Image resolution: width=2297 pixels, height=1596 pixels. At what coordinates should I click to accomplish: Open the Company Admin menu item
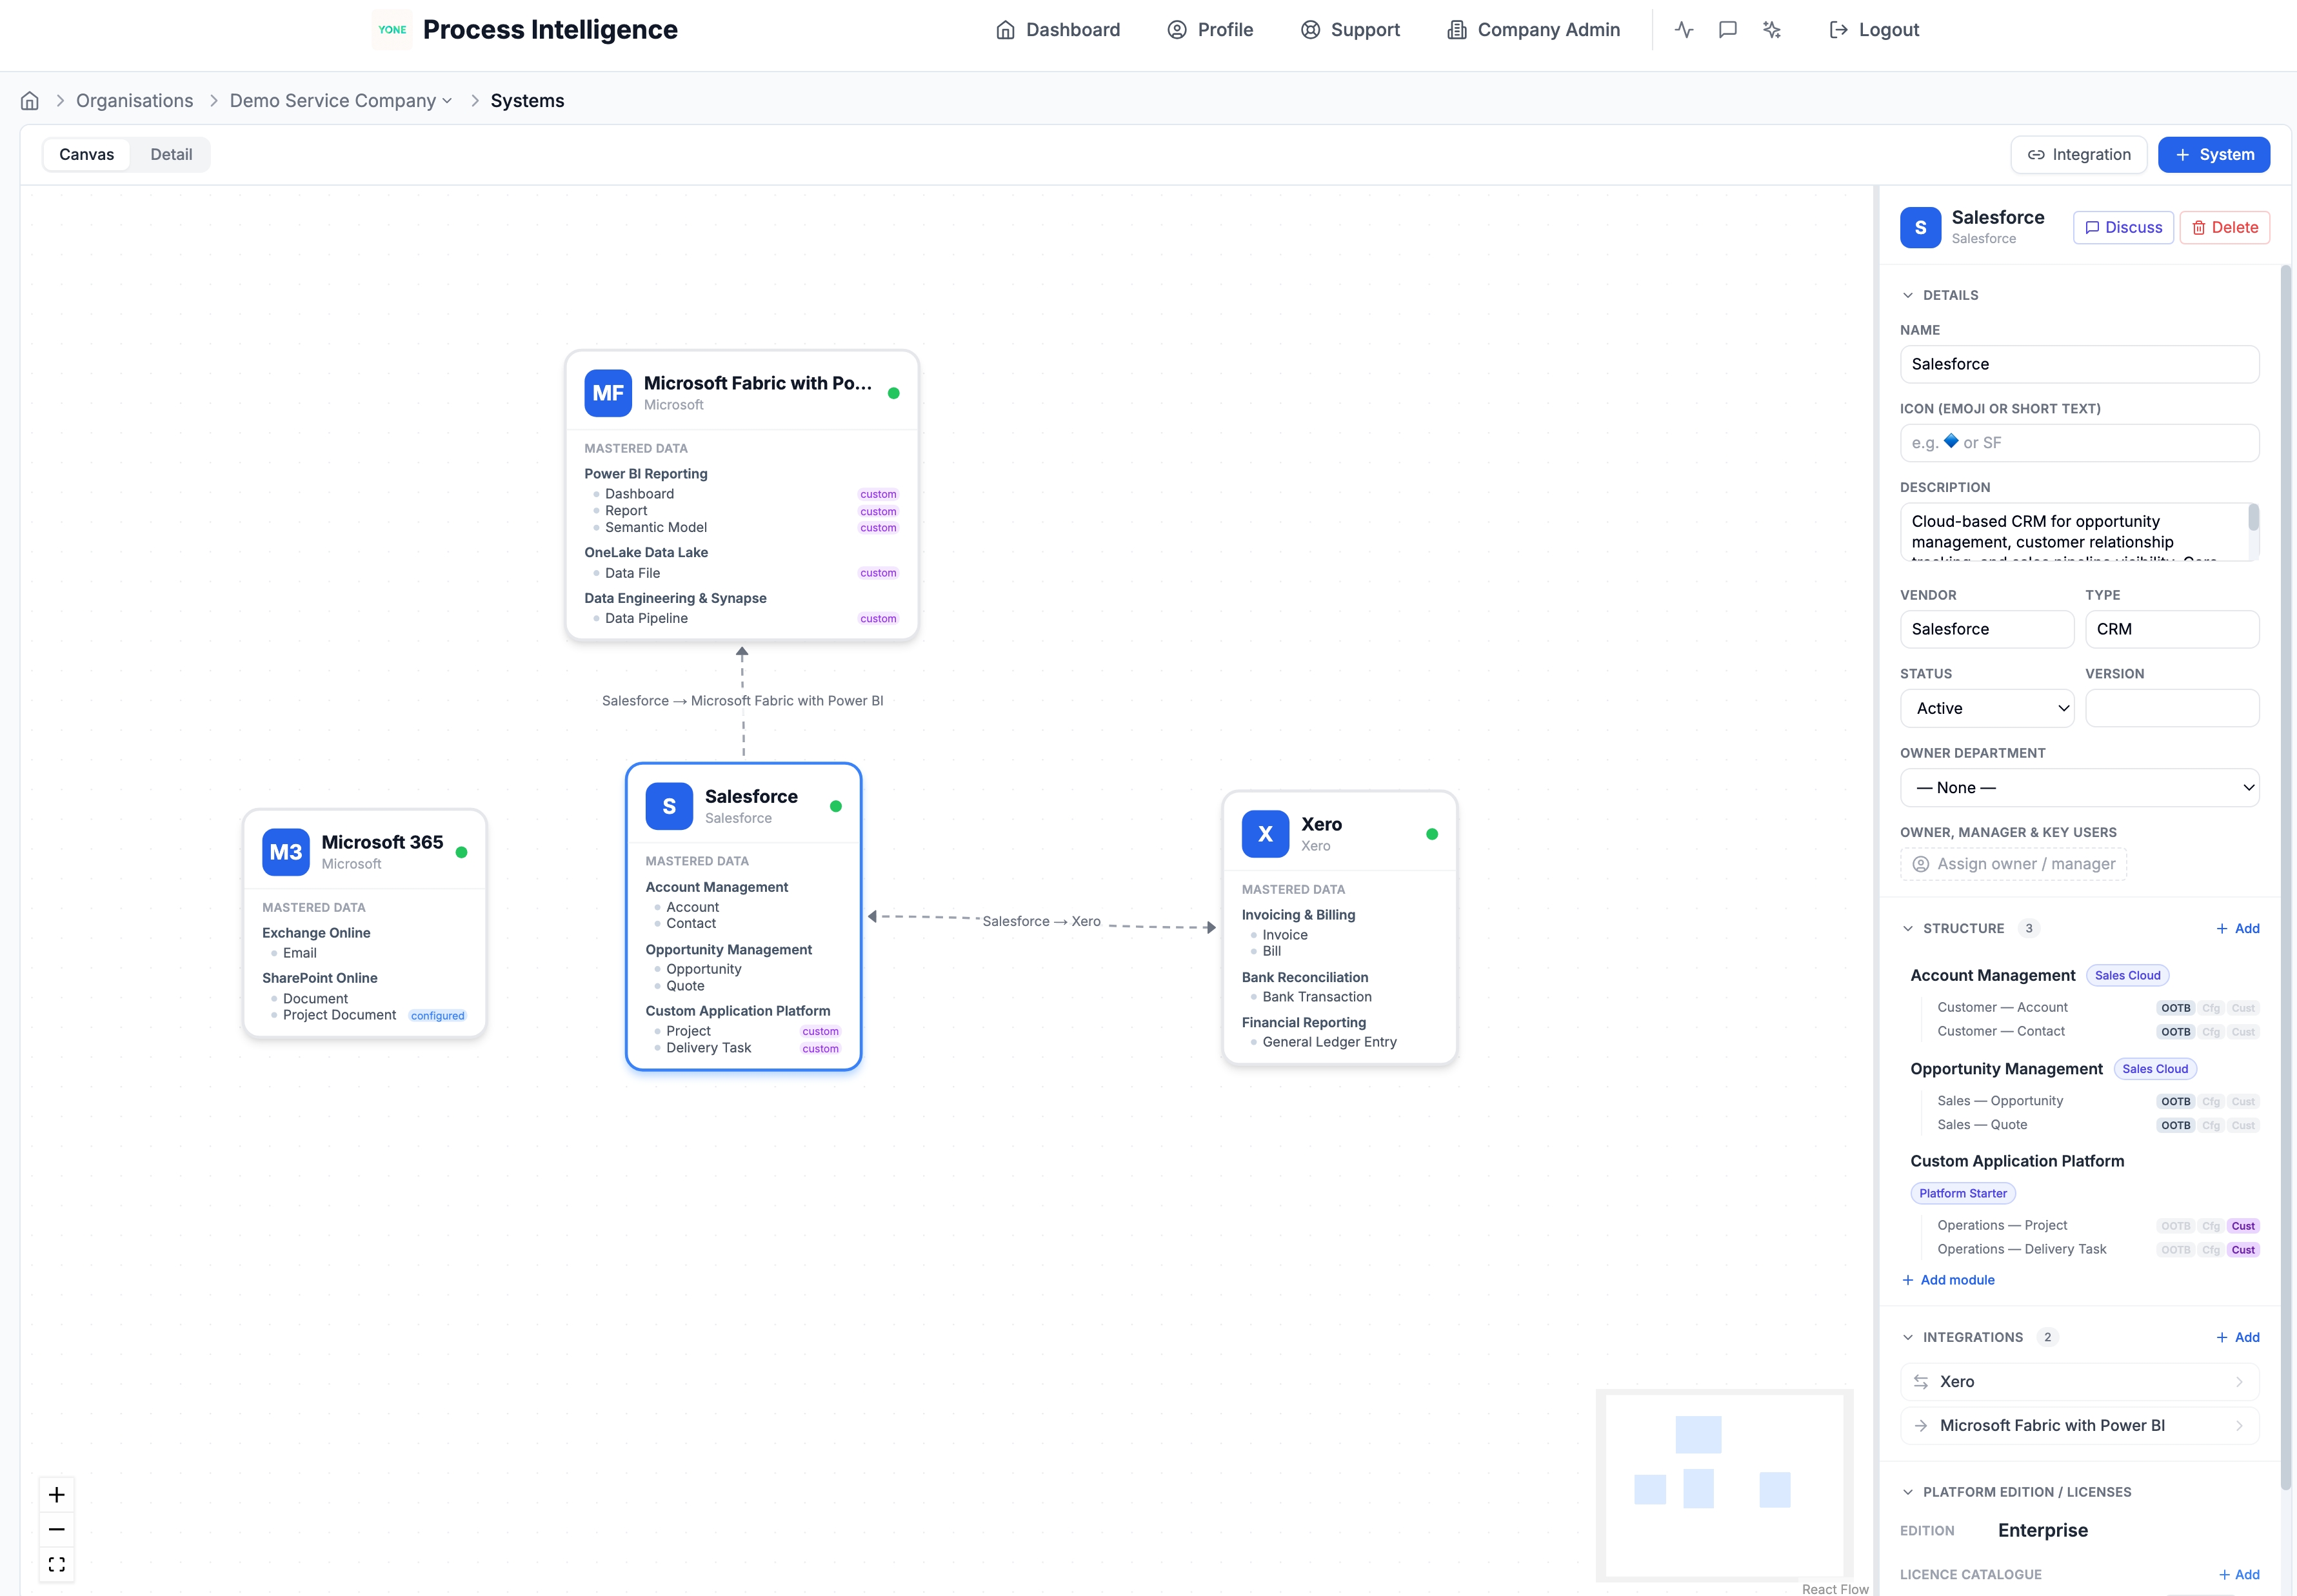[1534, 30]
